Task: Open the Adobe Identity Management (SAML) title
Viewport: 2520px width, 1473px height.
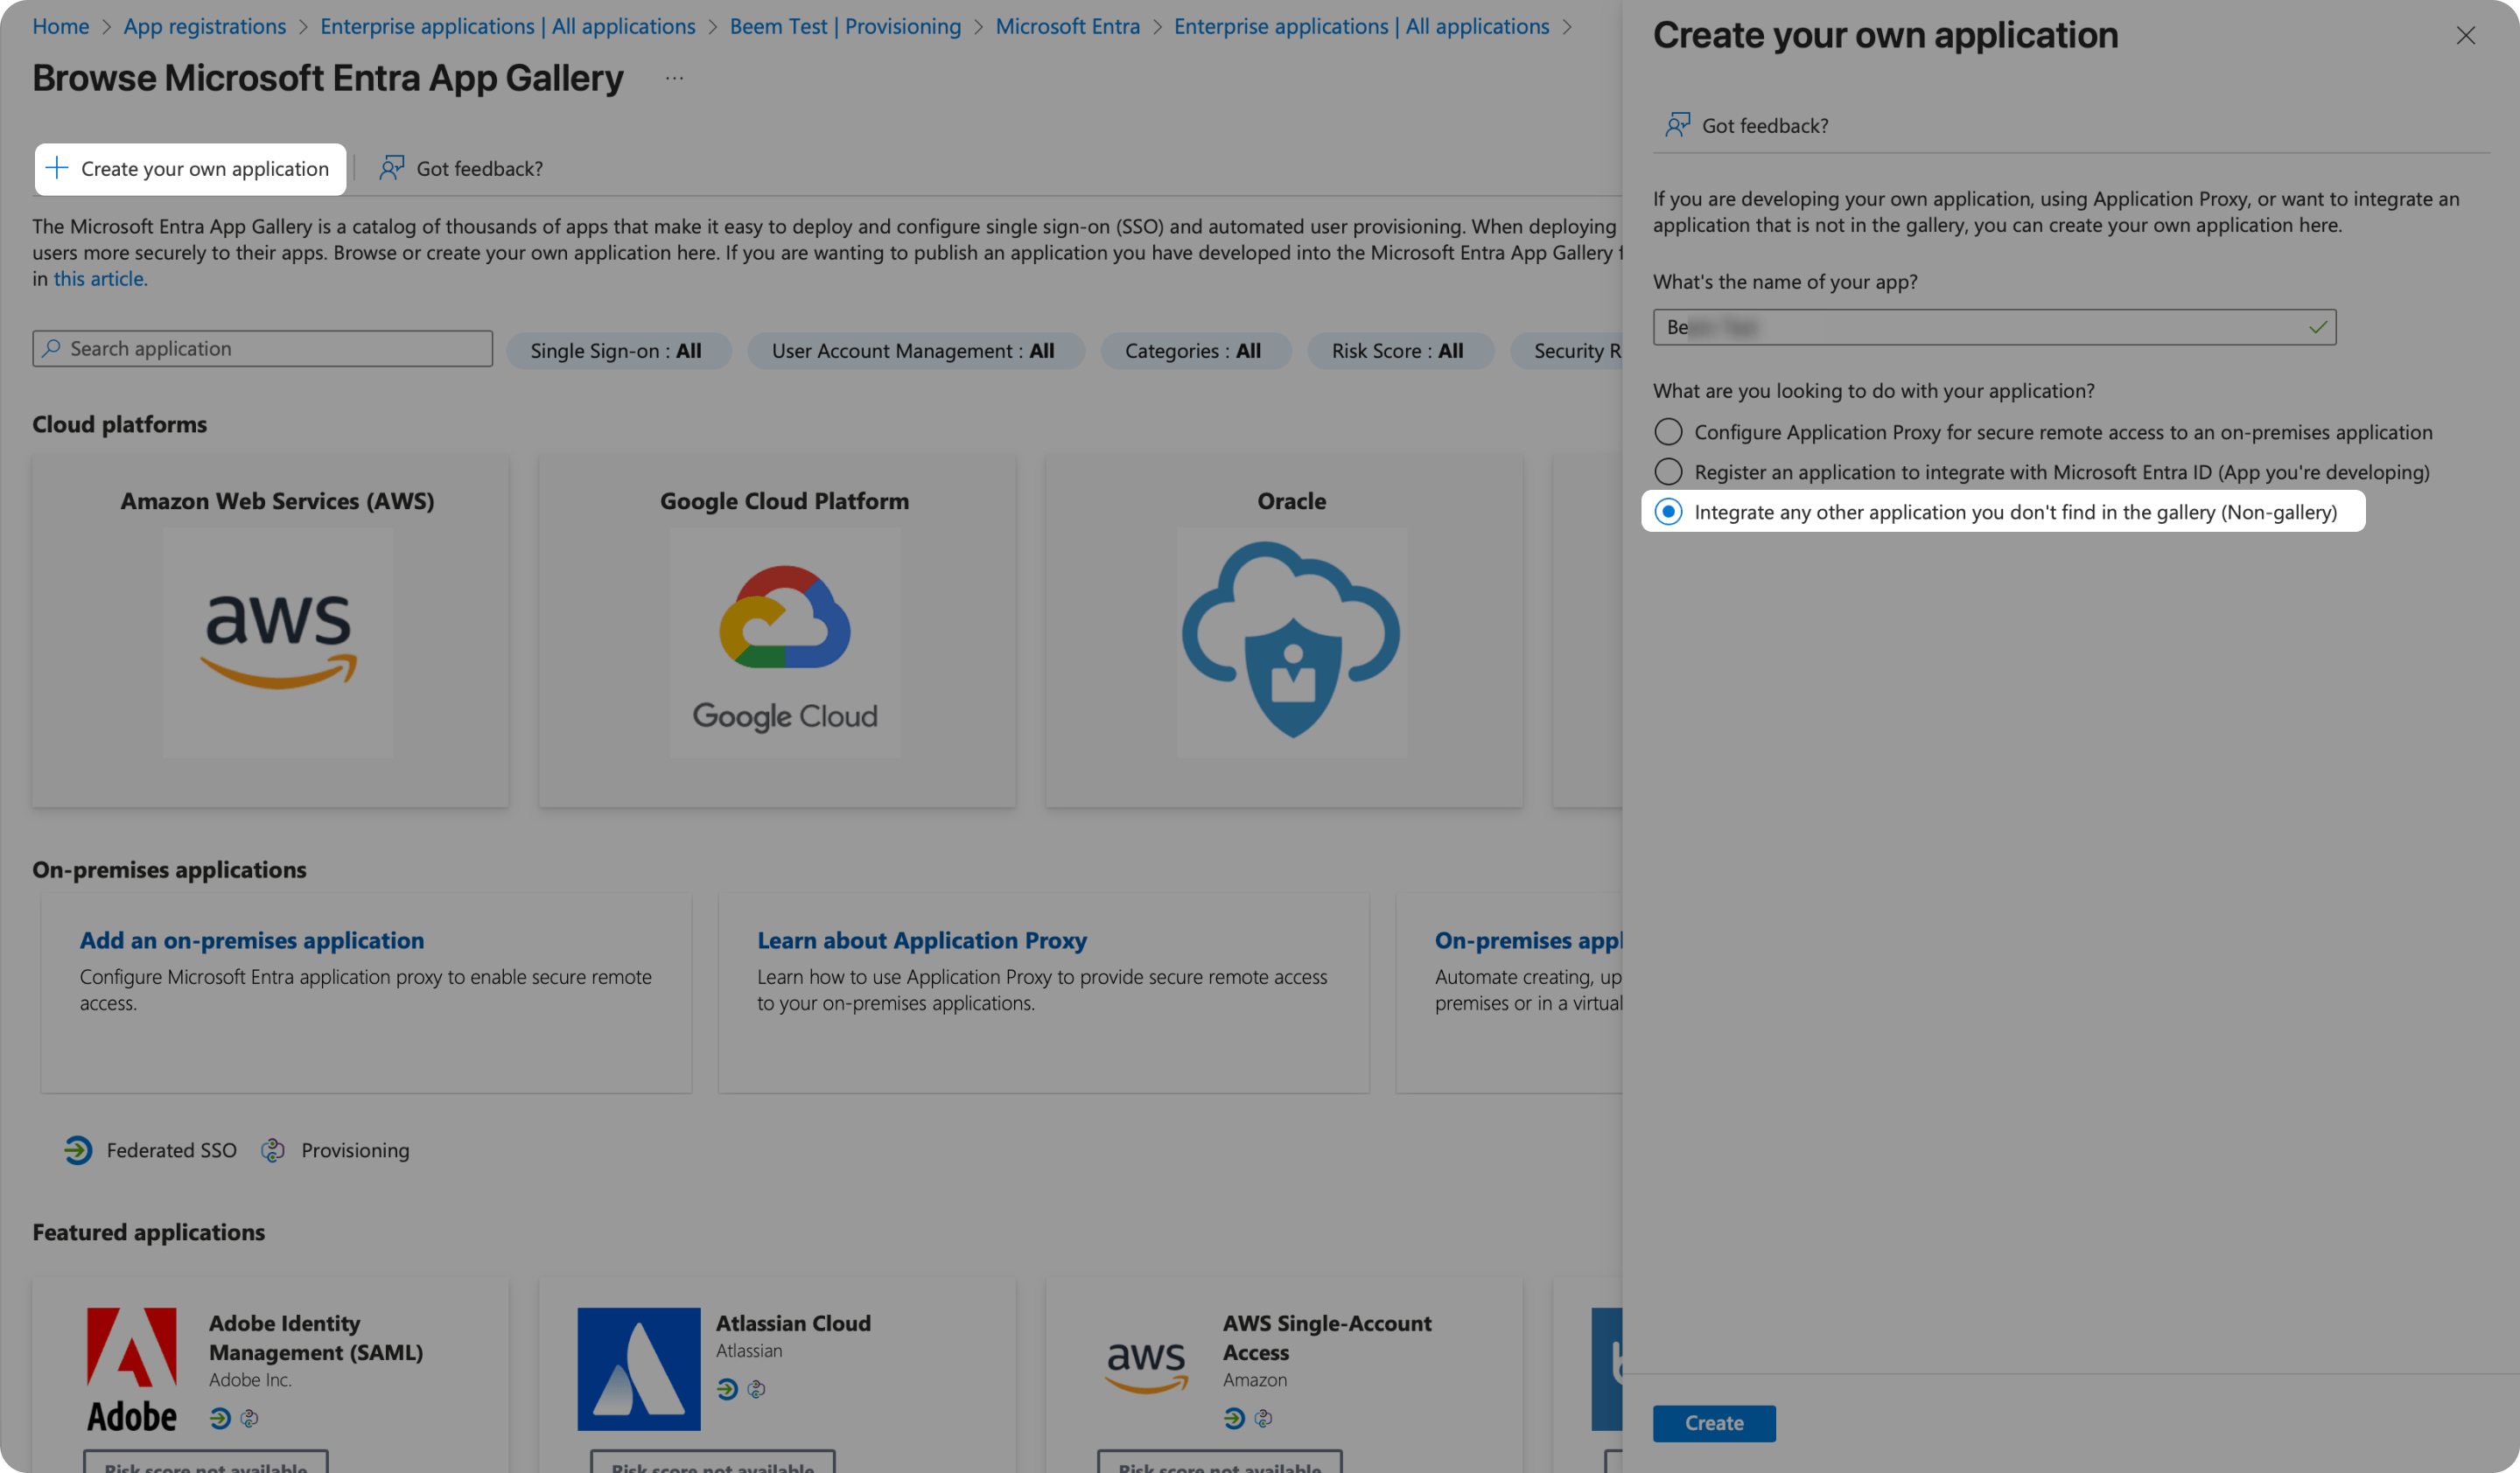Action: click(316, 1337)
